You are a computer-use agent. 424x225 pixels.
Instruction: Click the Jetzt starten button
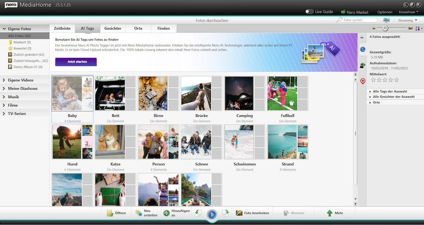[76, 62]
